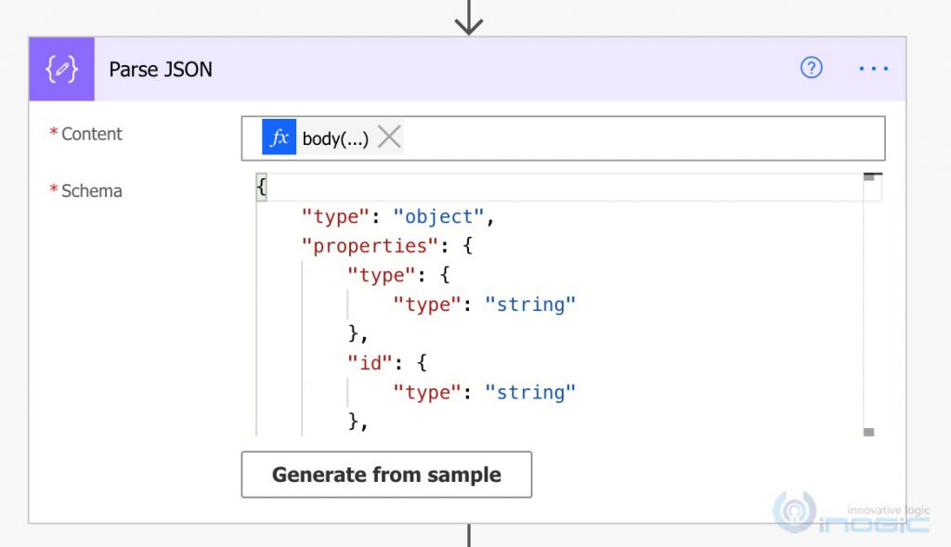Click the Parse JSON title to rename it
951x547 pixels.
pyautogui.click(x=160, y=69)
